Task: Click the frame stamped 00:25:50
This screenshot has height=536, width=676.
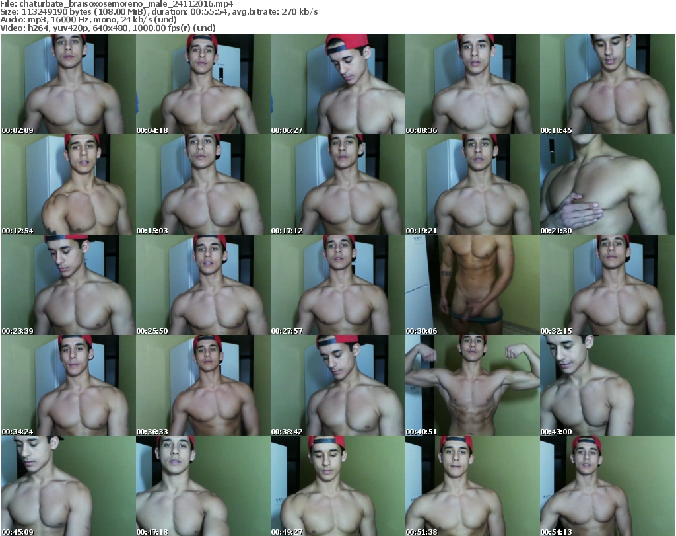Action: coord(203,286)
